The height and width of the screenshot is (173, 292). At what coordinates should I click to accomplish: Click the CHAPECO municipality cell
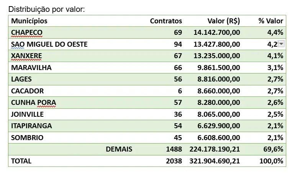pos(27,32)
